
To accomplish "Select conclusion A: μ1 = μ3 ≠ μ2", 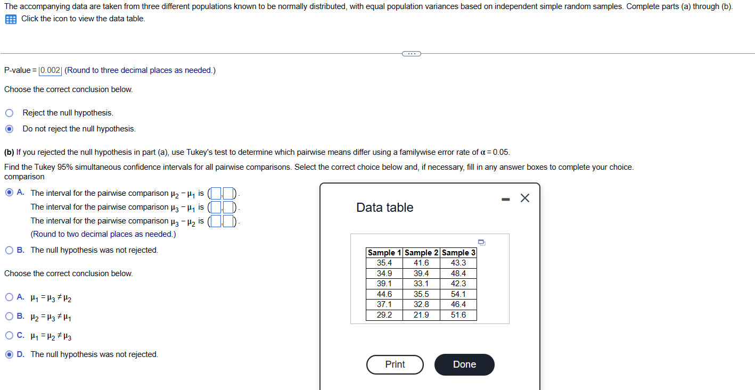I will tap(9, 297).
